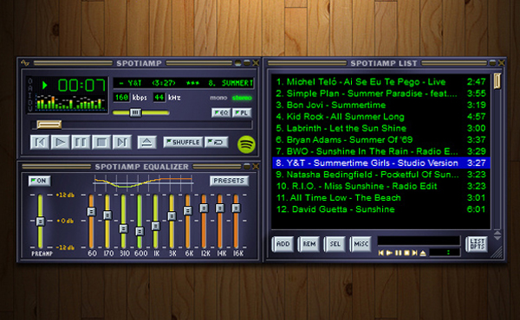
Task: Select David Guetta - Sunshine track
Action: [381, 209]
